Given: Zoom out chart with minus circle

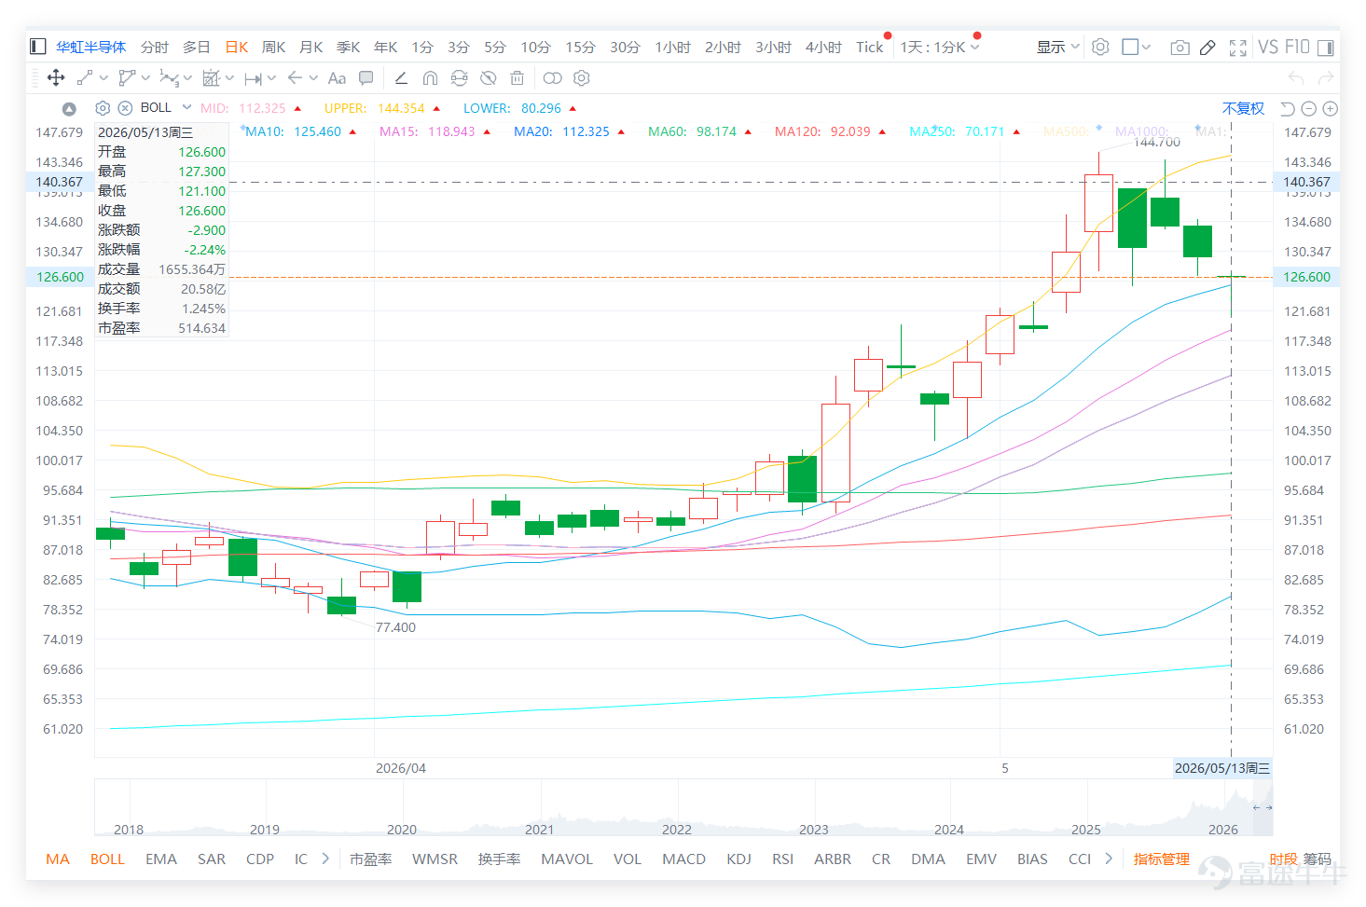Looking at the screenshot, I should [1308, 109].
